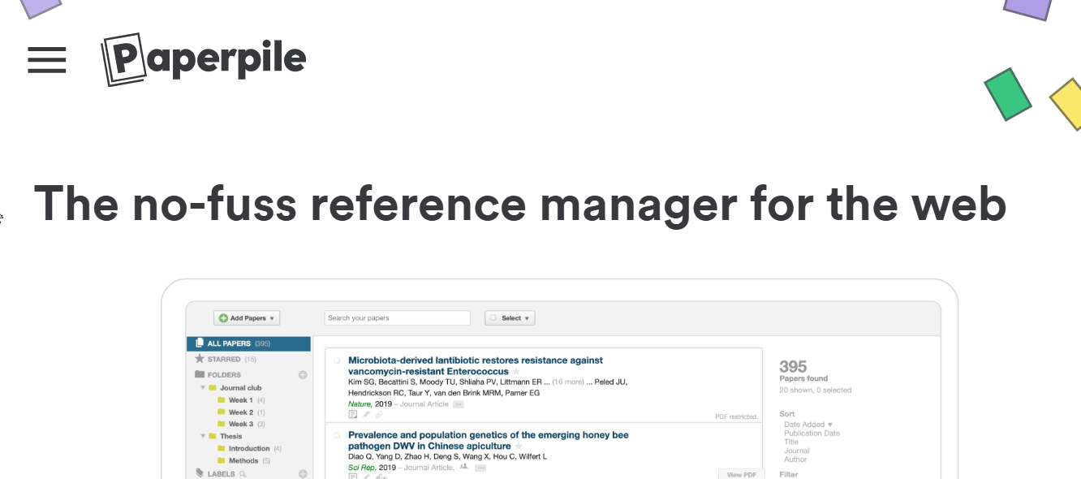Open the Select dropdown

click(x=510, y=318)
